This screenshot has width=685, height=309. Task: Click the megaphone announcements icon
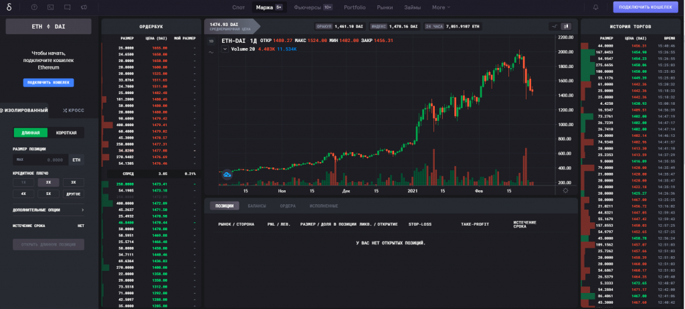(84, 7)
